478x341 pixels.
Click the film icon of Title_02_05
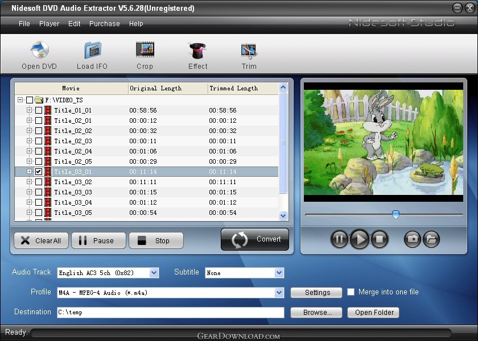click(x=48, y=161)
